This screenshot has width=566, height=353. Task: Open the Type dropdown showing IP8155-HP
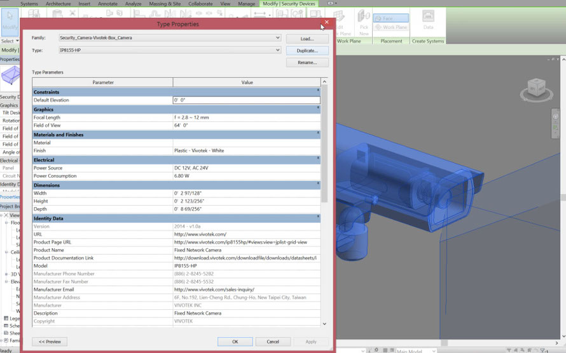point(277,50)
